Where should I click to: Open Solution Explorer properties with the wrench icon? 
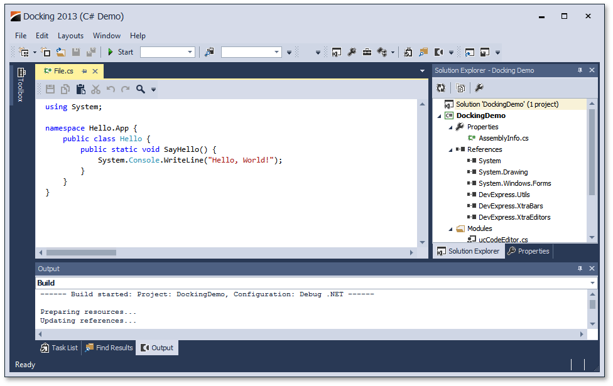pyautogui.click(x=480, y=88)
